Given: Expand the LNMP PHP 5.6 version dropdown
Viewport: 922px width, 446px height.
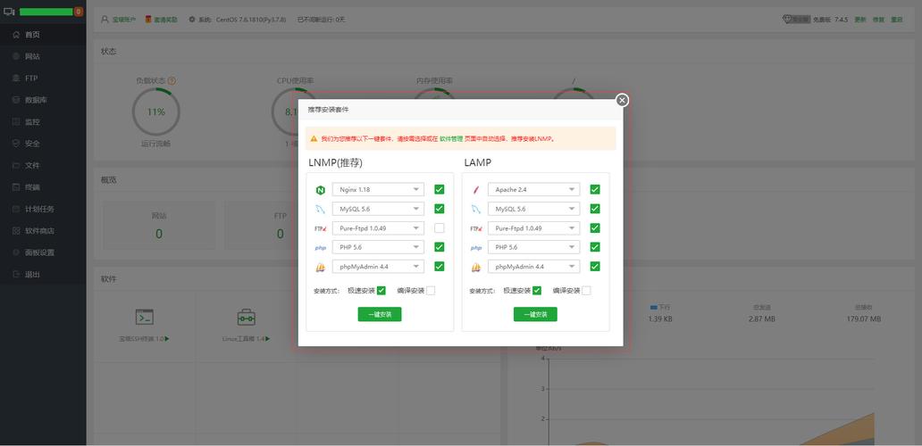Looking at the screenshot, I should [378, 247].
